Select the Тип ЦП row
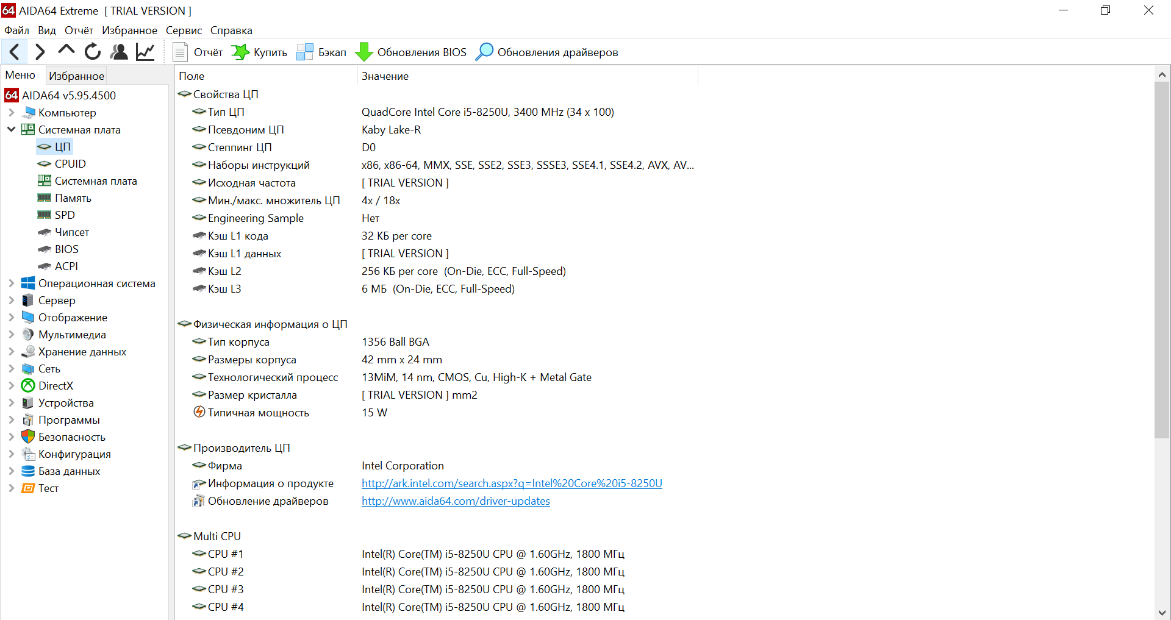 (x=436, y=112)
